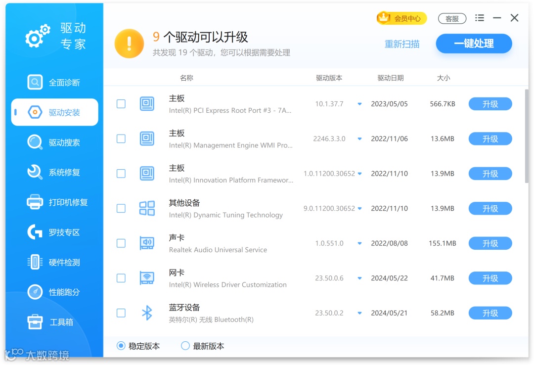Click the 155.1MB size value
Image resolution: width=534 pixels, height=365 pixels.
(x=443, y=243)
